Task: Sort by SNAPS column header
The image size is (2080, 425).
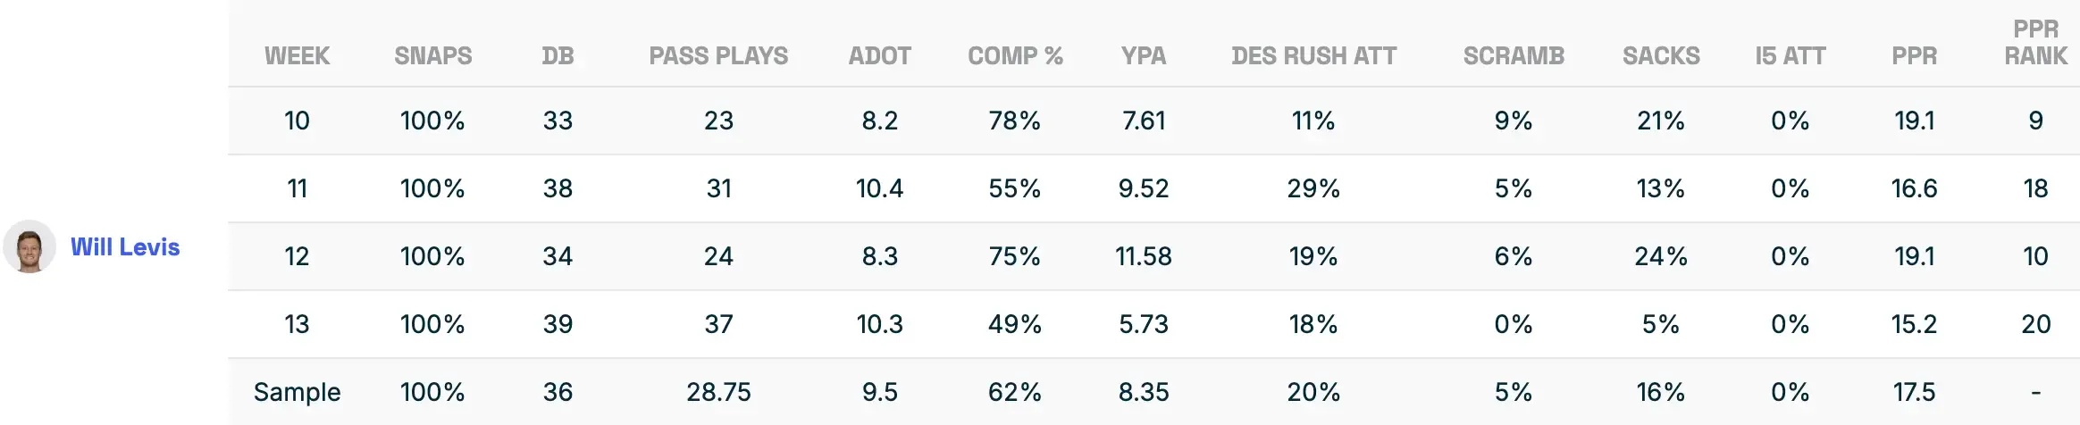Action: 432,56
